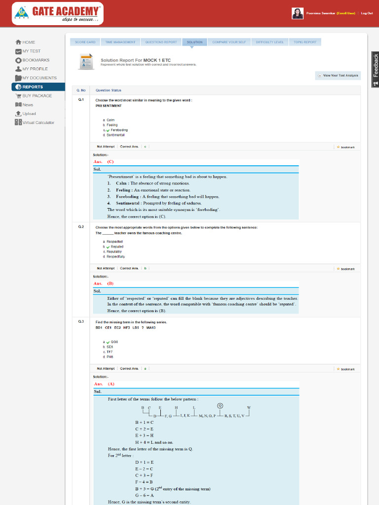Click the Feedback side button

(375, 69)
